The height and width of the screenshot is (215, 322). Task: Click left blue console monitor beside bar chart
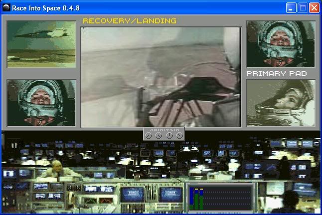point(133,194)
